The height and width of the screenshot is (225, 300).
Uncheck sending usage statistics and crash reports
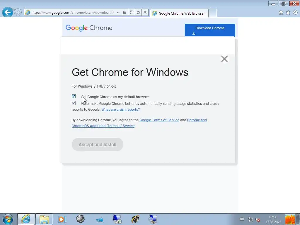tap(74, 103)
